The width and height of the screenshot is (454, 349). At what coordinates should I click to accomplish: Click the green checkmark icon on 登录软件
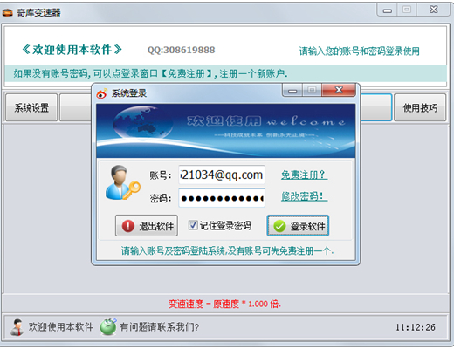point(279,226)
